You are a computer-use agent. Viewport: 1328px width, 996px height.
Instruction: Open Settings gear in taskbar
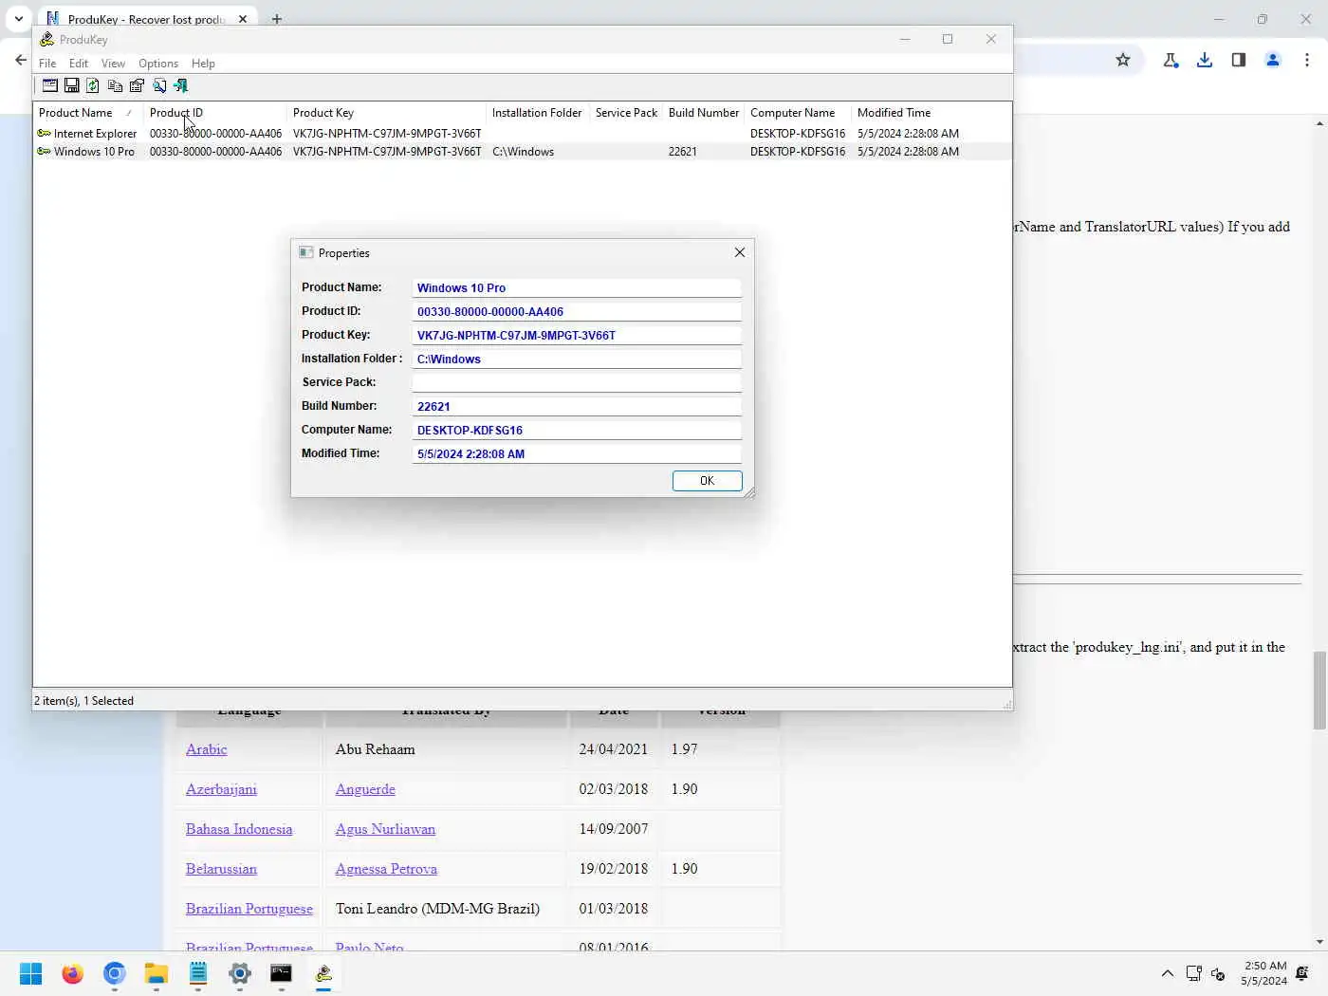pyautogui.click(x=239, y=973)
